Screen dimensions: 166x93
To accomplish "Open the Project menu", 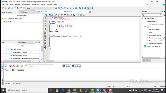I will click(x=17, y=5).
